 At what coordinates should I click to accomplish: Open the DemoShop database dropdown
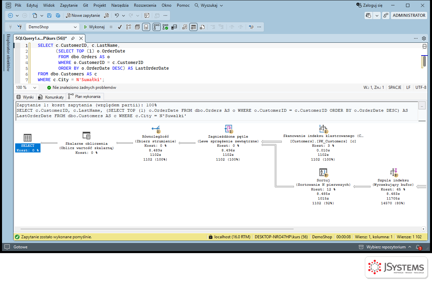tap(53, 27)
